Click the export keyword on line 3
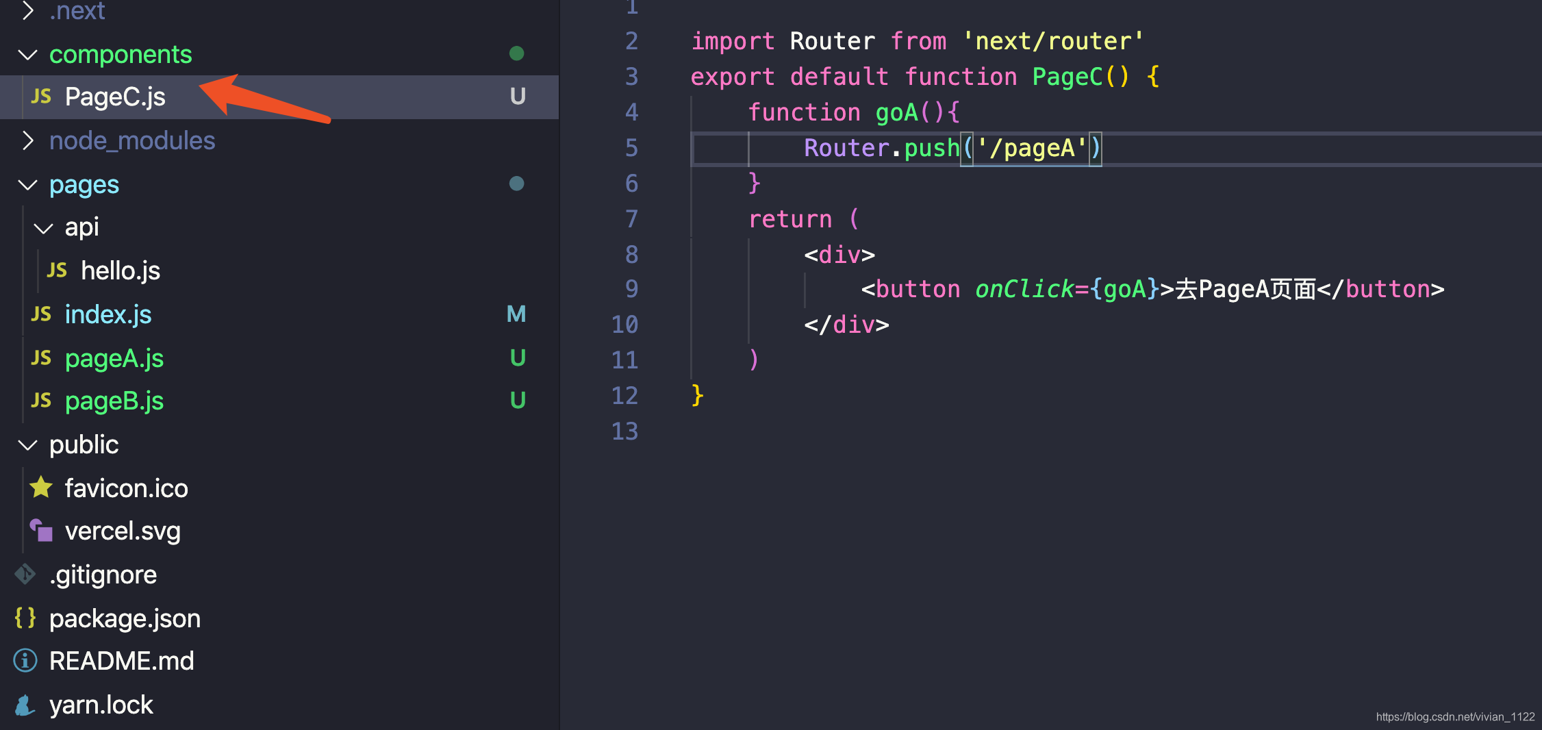 point(732,77)
